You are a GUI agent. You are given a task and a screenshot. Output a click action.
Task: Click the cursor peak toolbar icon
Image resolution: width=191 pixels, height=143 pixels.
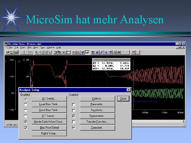[x=93, y=52]
